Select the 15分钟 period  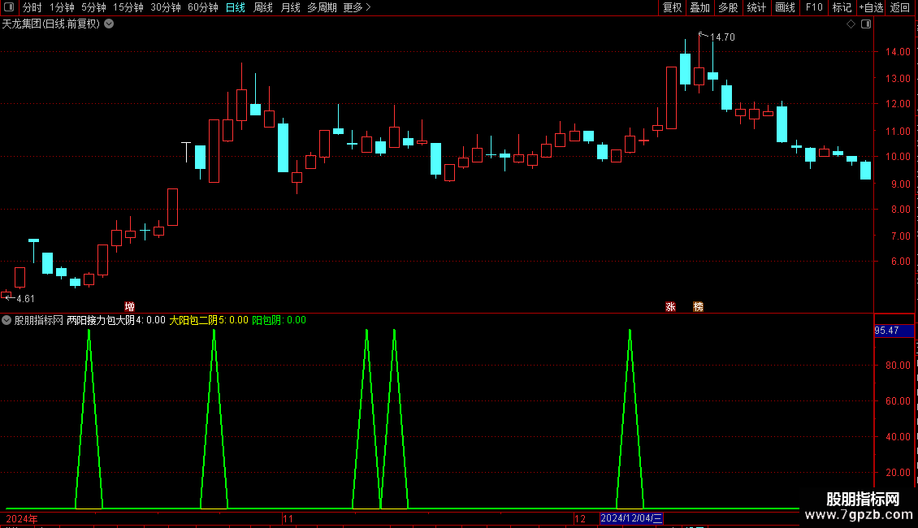tap(128, 7)
